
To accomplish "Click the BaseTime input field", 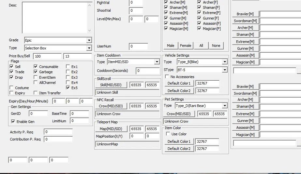I will coord(80,114).
